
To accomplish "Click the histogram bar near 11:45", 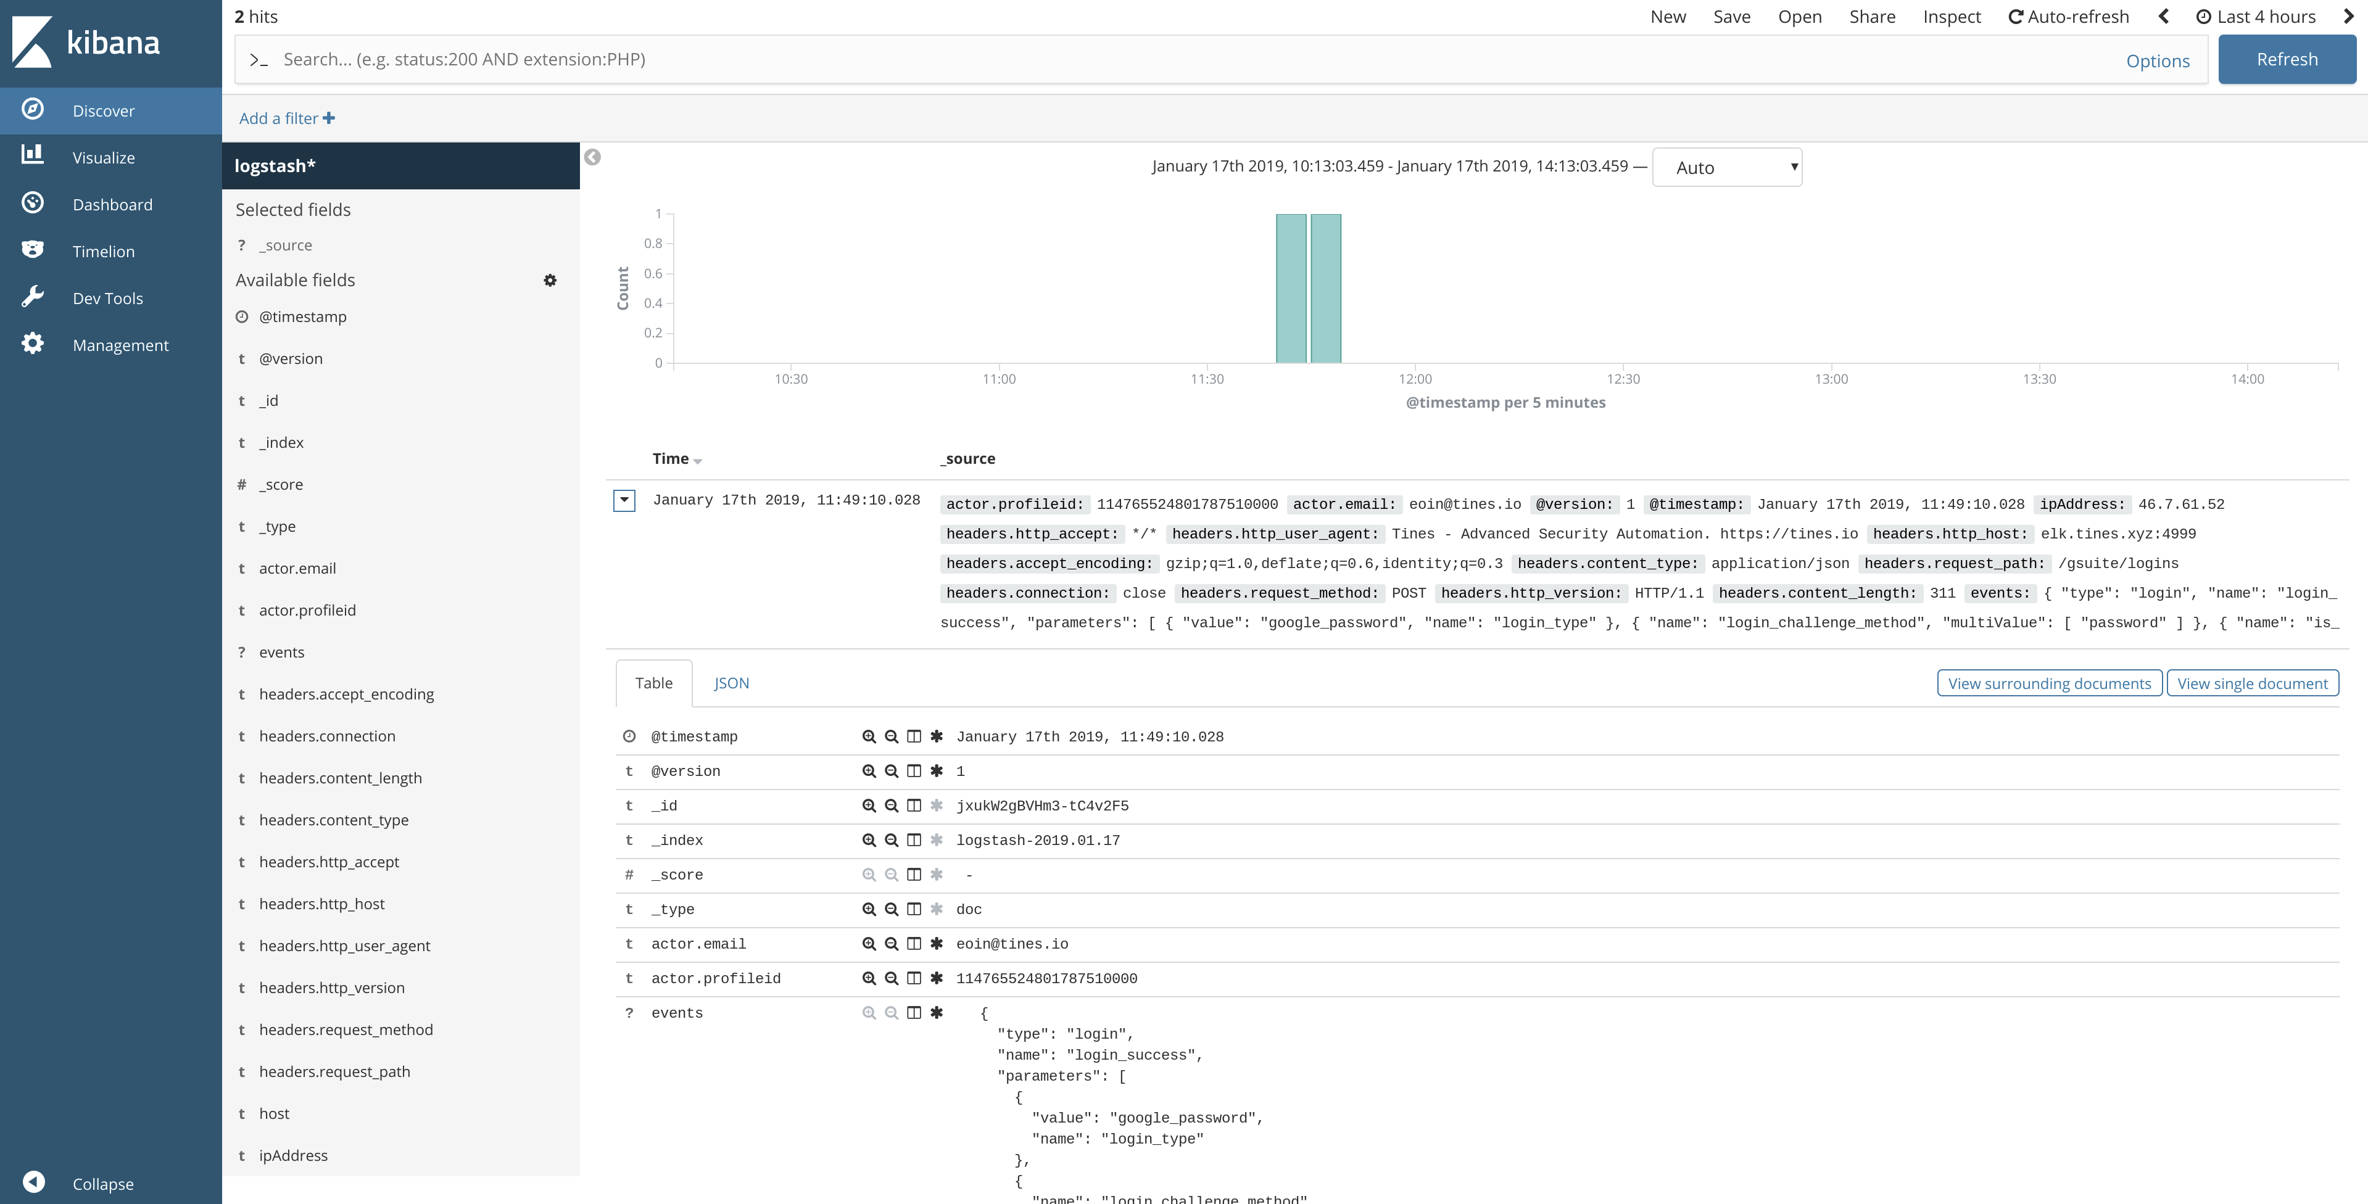I will (x=1325, y=289).
